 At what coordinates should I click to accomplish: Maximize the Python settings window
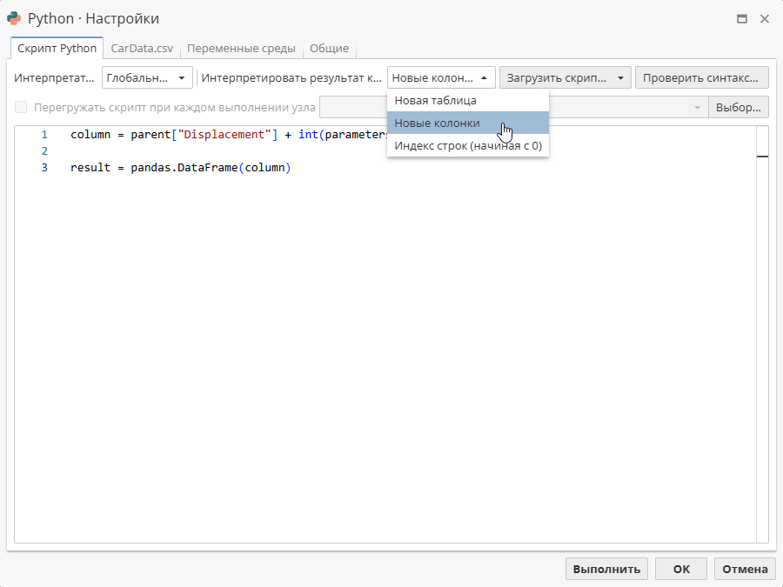742,18
